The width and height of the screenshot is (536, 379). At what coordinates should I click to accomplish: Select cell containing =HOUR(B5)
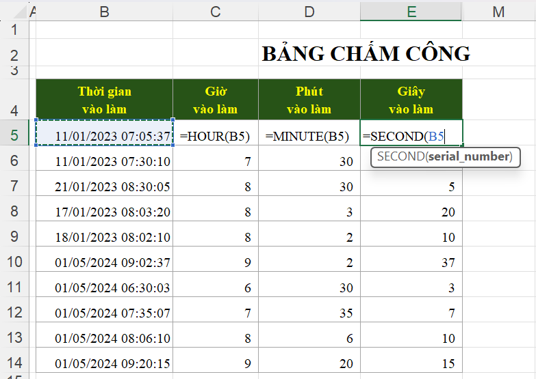point(215,136)
